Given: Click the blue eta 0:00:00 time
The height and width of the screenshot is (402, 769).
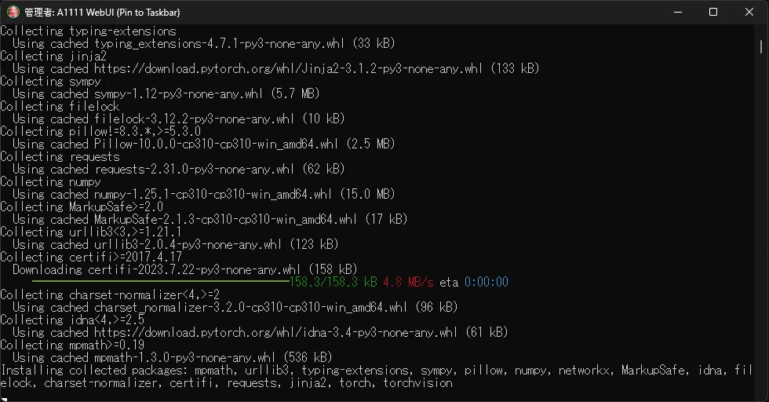Looking at the screenshot, I should point(486,282).
